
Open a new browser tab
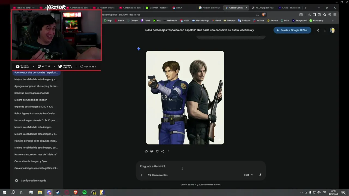coord(305,8)
